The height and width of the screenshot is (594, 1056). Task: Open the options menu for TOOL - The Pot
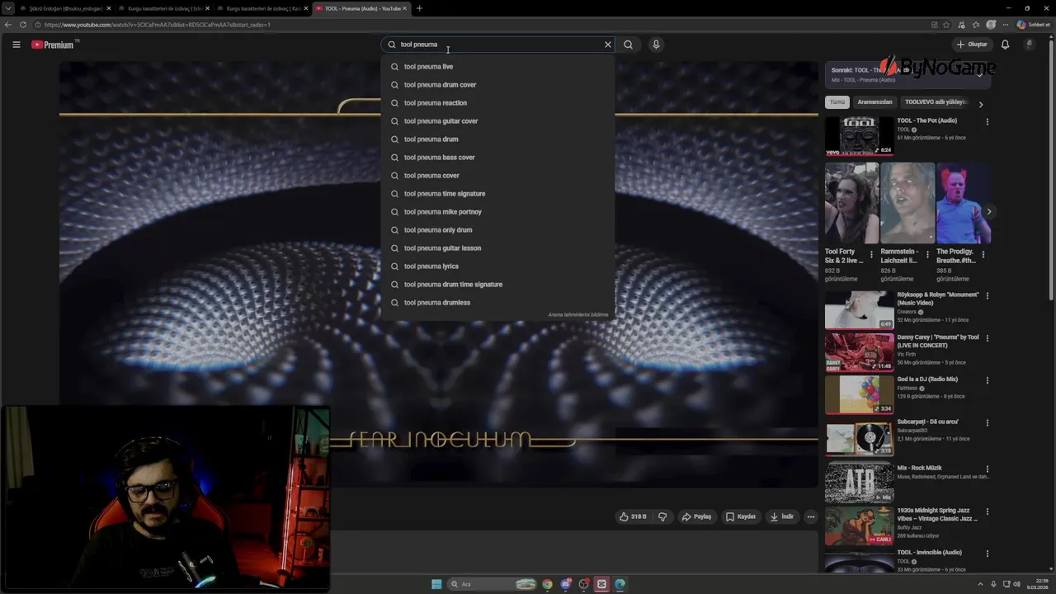[x=987, y=122]
